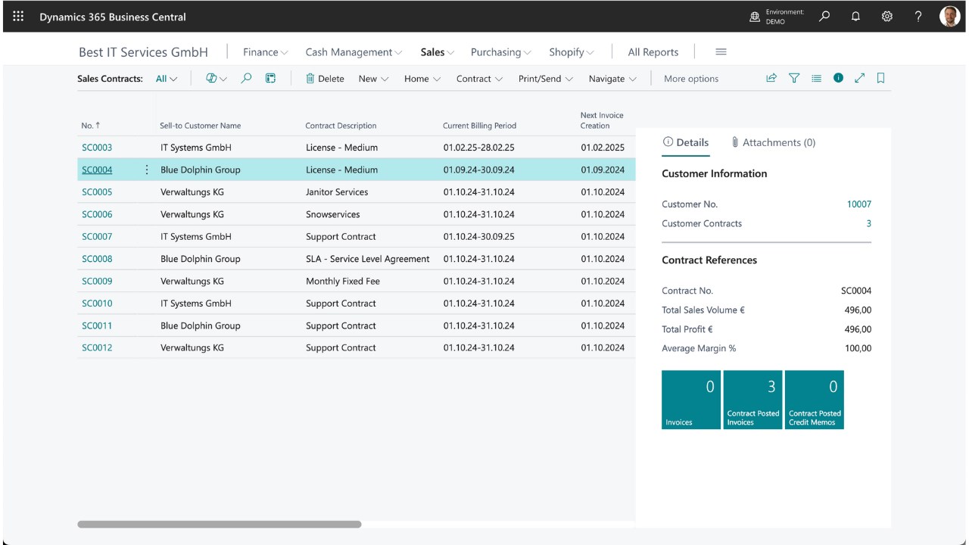This screenshot has width=969, height=545.
Task: Toggle the FactBox information pane icon
Action: coord(838,78)
